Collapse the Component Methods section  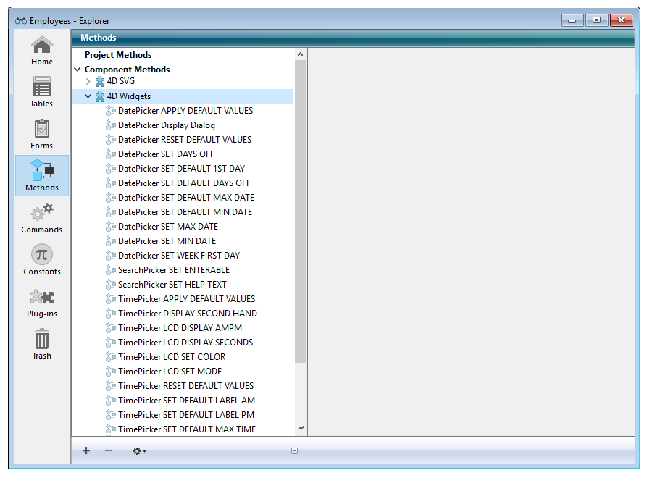coord(78,70)
